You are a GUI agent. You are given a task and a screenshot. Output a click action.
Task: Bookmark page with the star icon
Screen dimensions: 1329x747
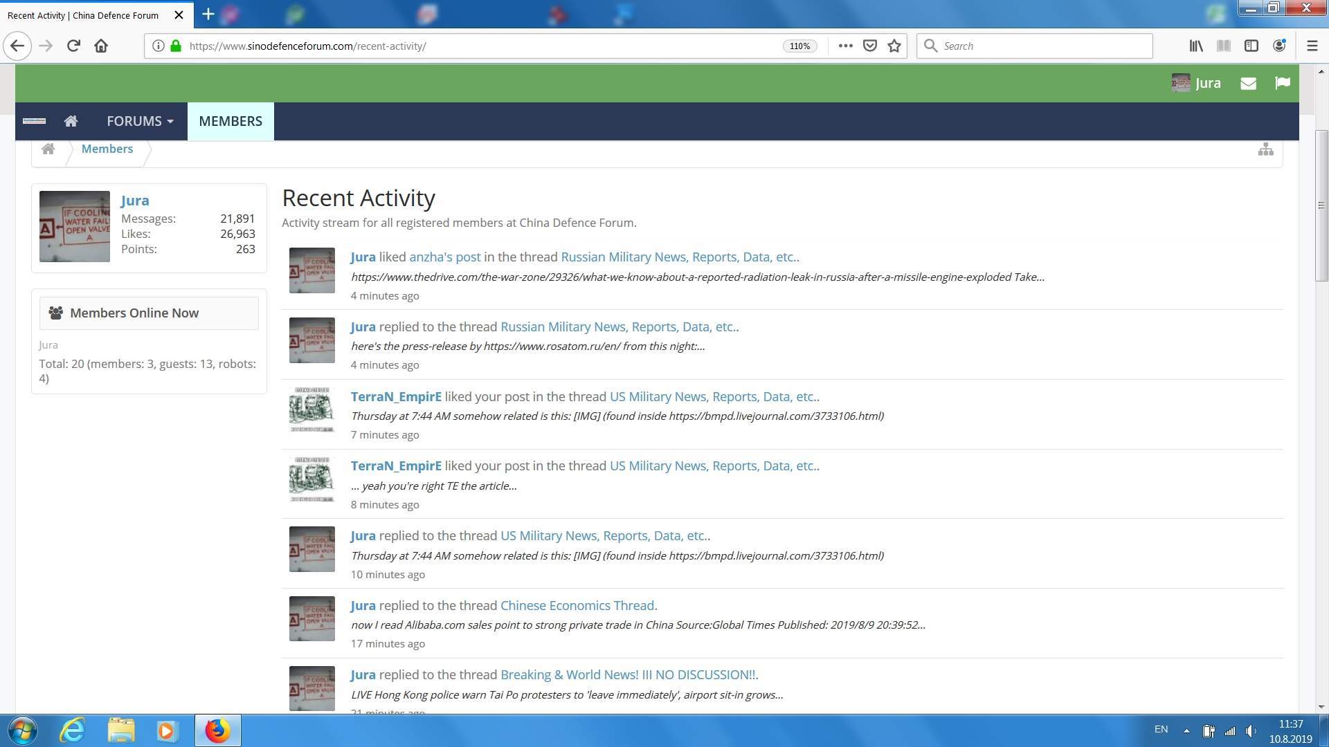pos(894,46)
